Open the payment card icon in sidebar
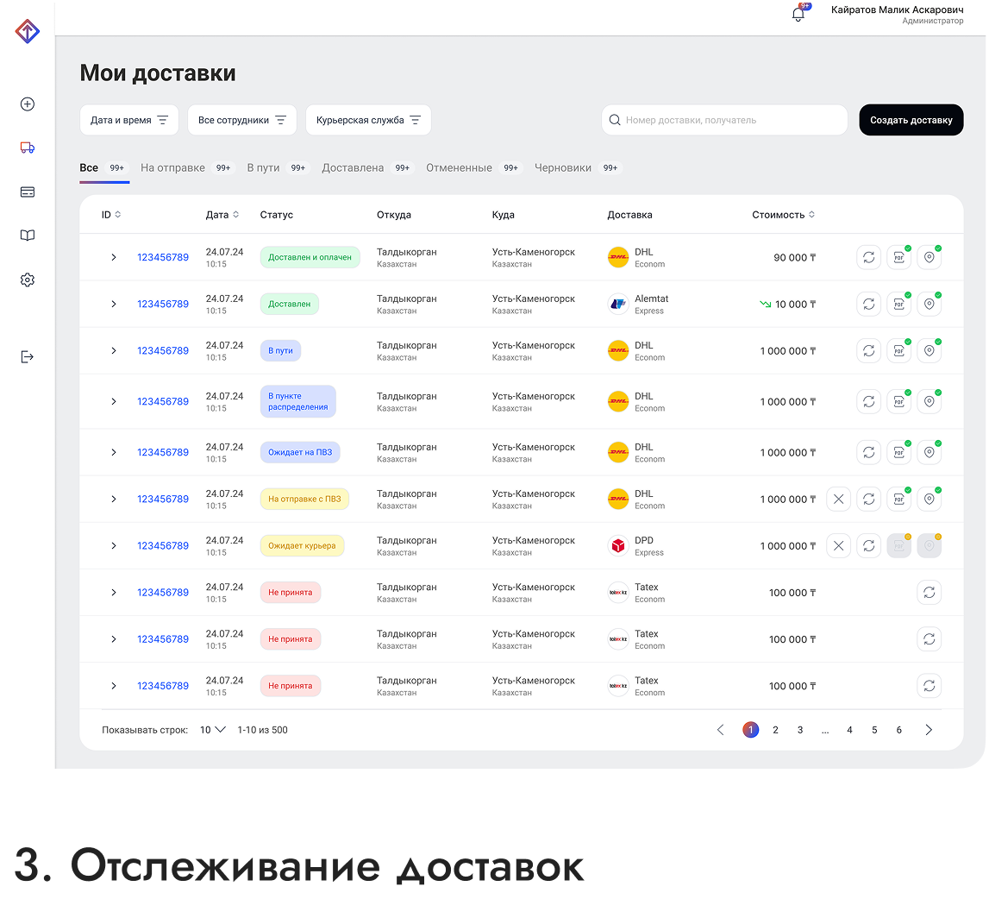Image resolution: width=989 pixels, height=899 pixels. click(x=28, y=192)
